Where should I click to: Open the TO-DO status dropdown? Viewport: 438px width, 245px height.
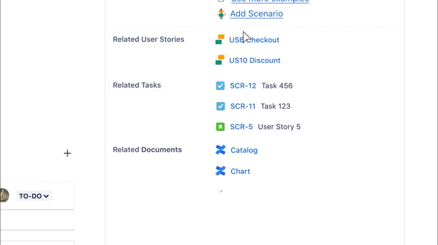pos(34,196)
